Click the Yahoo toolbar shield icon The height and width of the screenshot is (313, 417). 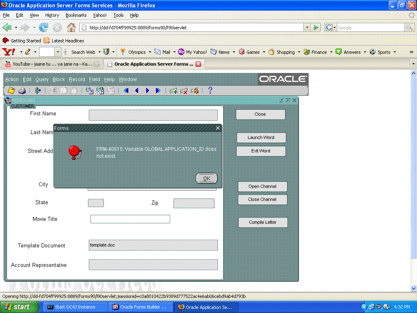106,52
